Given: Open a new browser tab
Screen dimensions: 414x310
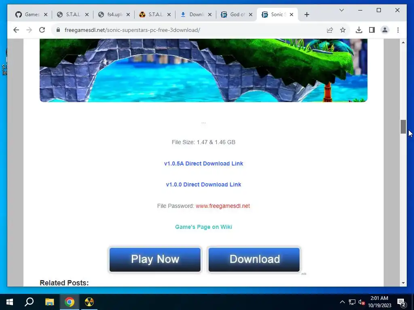Looking at the screenshot, I should pyautogui.click(x=306, y=15).
